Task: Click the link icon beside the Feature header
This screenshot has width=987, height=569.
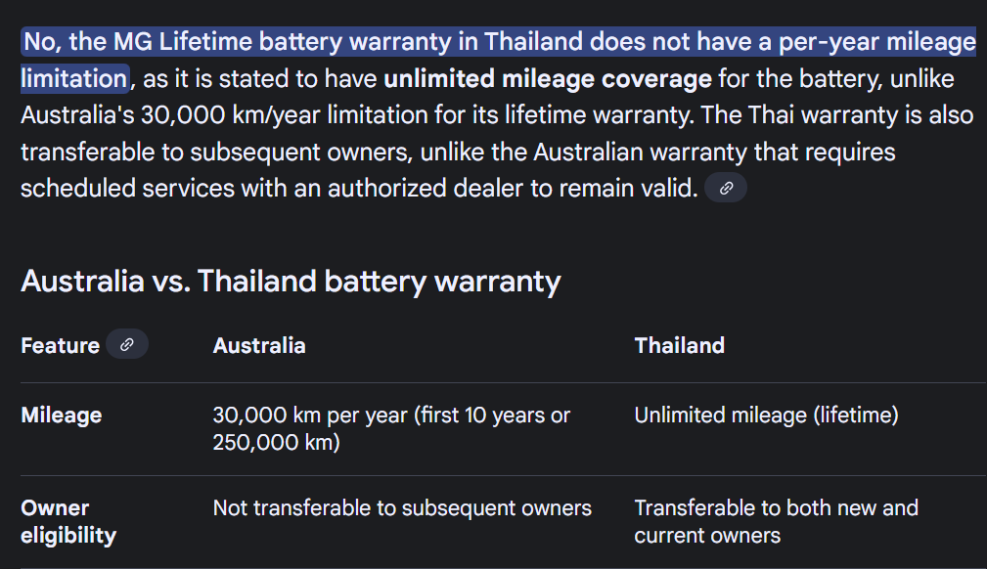Action: click(126, 345)
